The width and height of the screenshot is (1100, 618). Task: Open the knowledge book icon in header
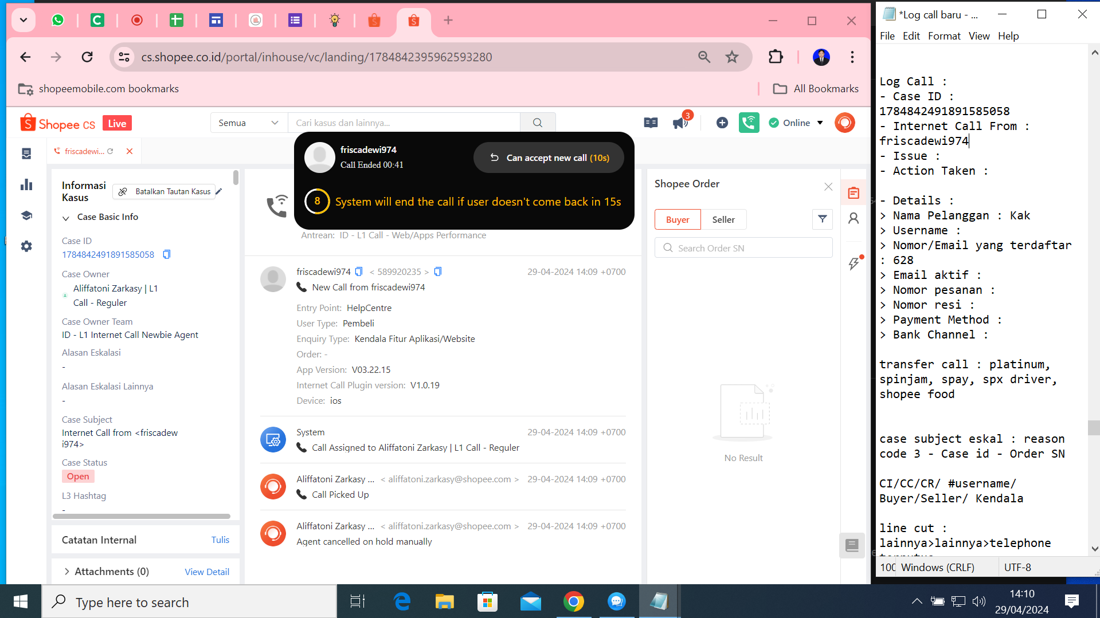coord(651,123)
